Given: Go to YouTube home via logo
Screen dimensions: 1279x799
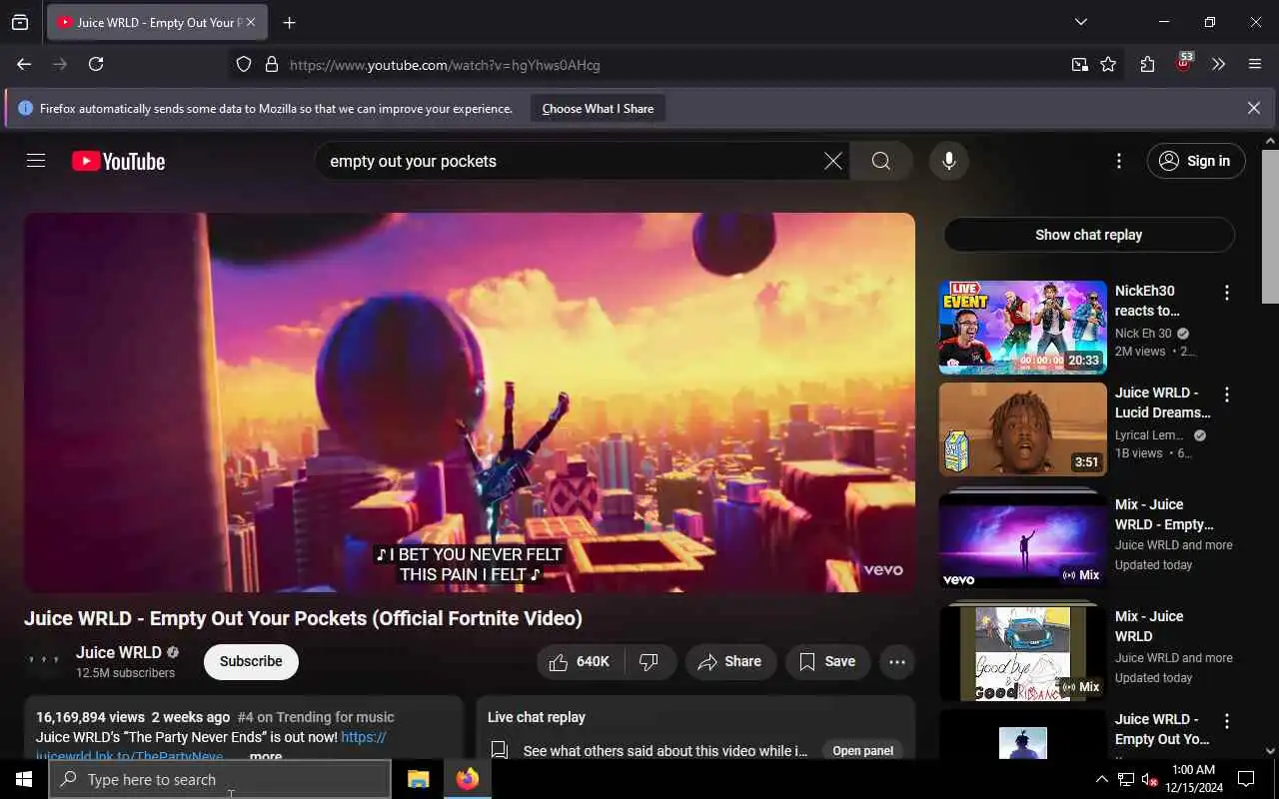Looking at the screenshot, I should point(118,161).
